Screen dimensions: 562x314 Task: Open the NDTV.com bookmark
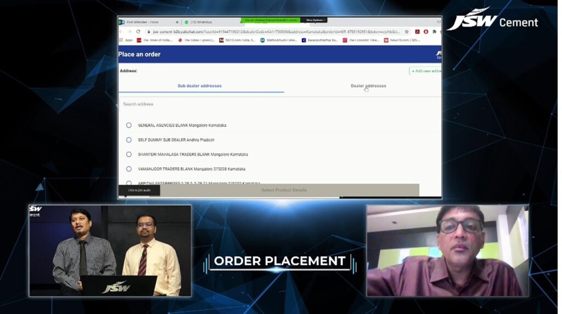(x=237, y=40)
